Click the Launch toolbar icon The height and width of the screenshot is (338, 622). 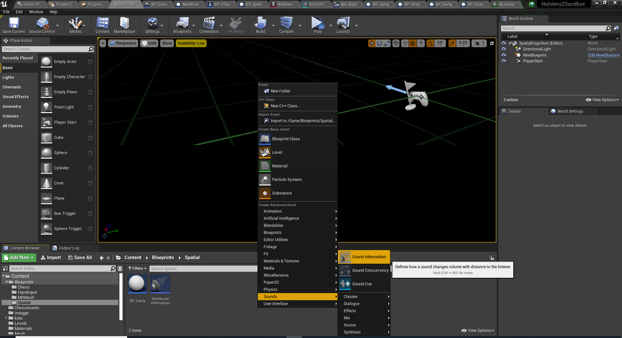tap(343, 25)
